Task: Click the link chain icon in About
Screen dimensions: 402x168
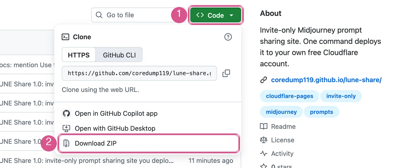Action: click(264, 80)
